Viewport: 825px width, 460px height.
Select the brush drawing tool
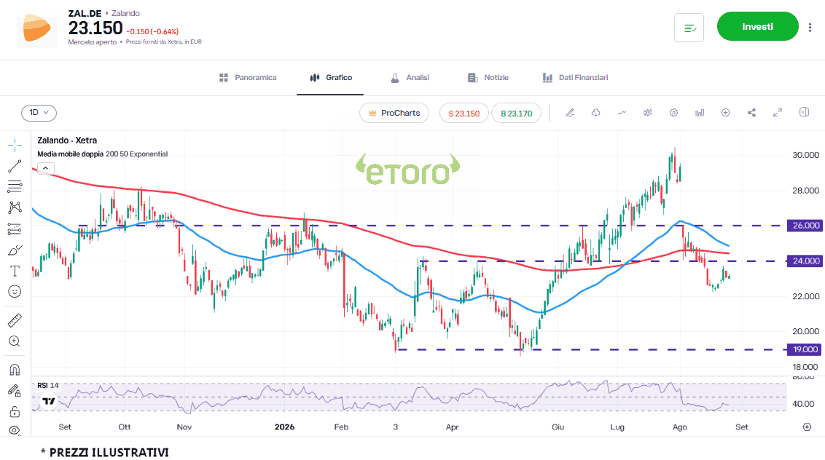click(x=15, y=250)
